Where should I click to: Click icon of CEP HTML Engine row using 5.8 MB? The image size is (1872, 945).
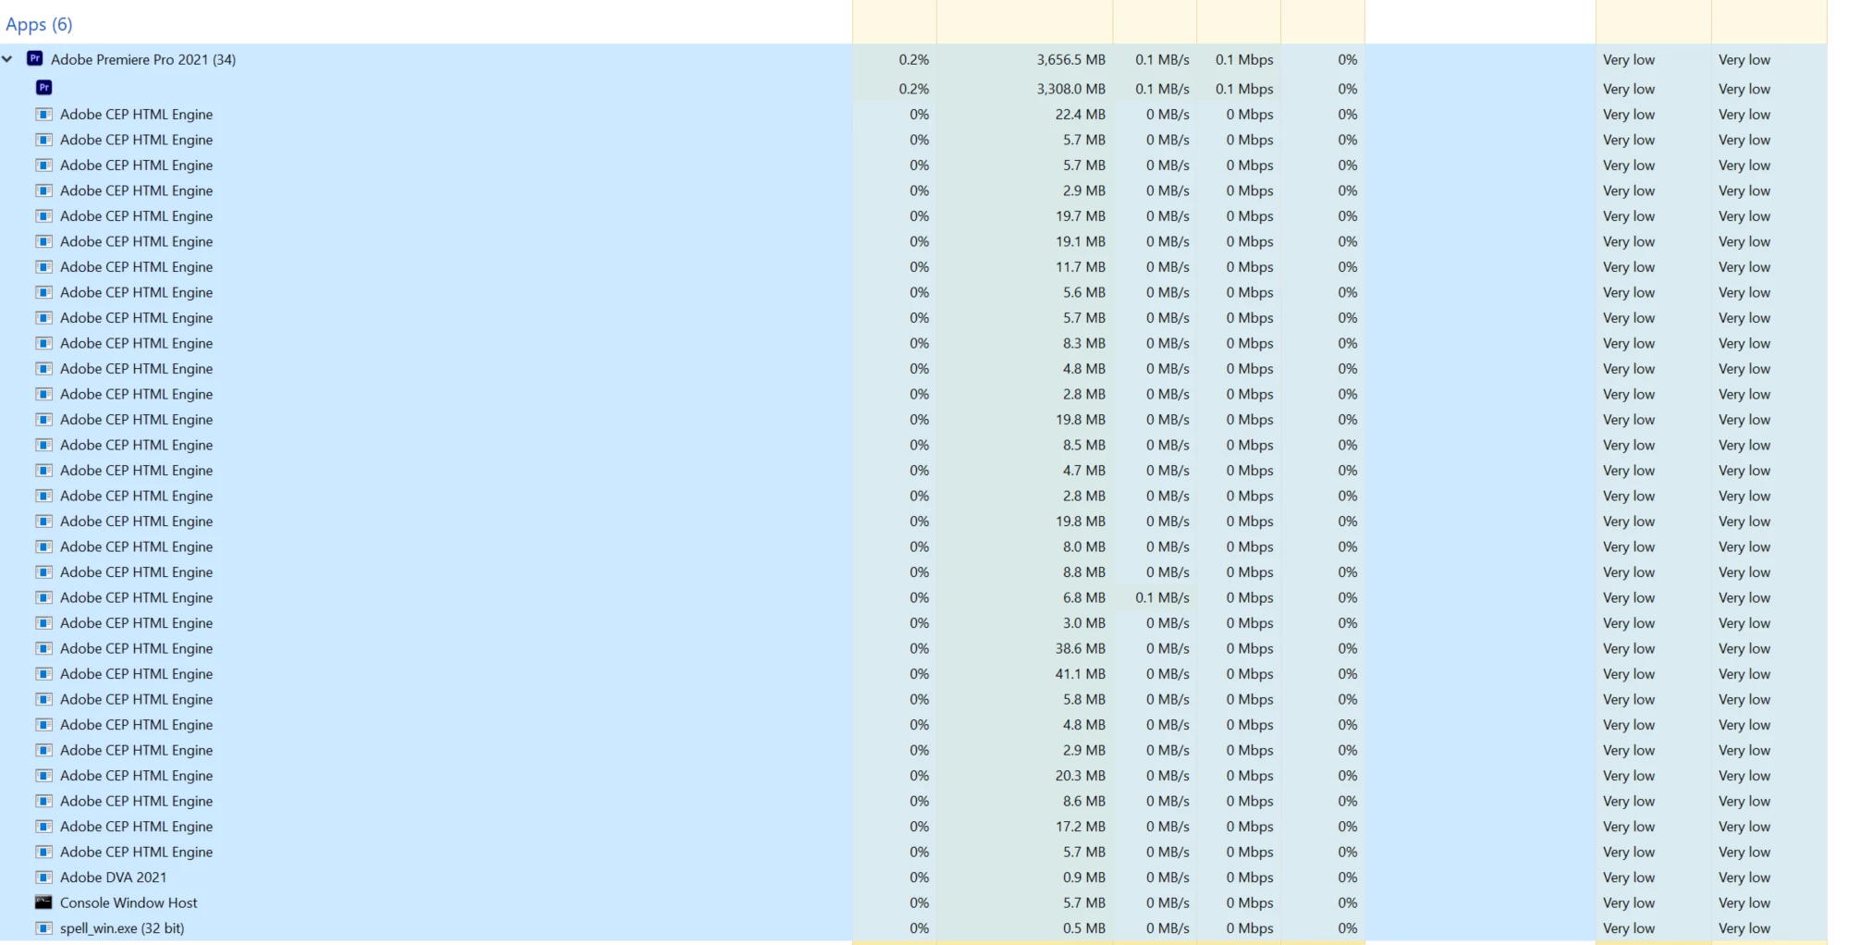pos(43,699)
